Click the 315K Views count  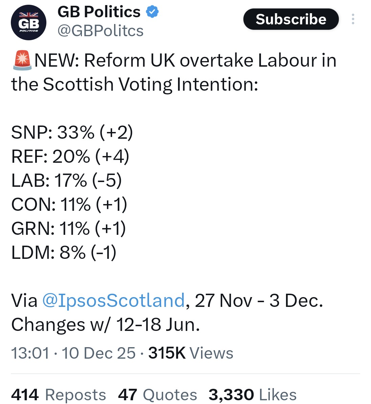[x=191, y=353]
